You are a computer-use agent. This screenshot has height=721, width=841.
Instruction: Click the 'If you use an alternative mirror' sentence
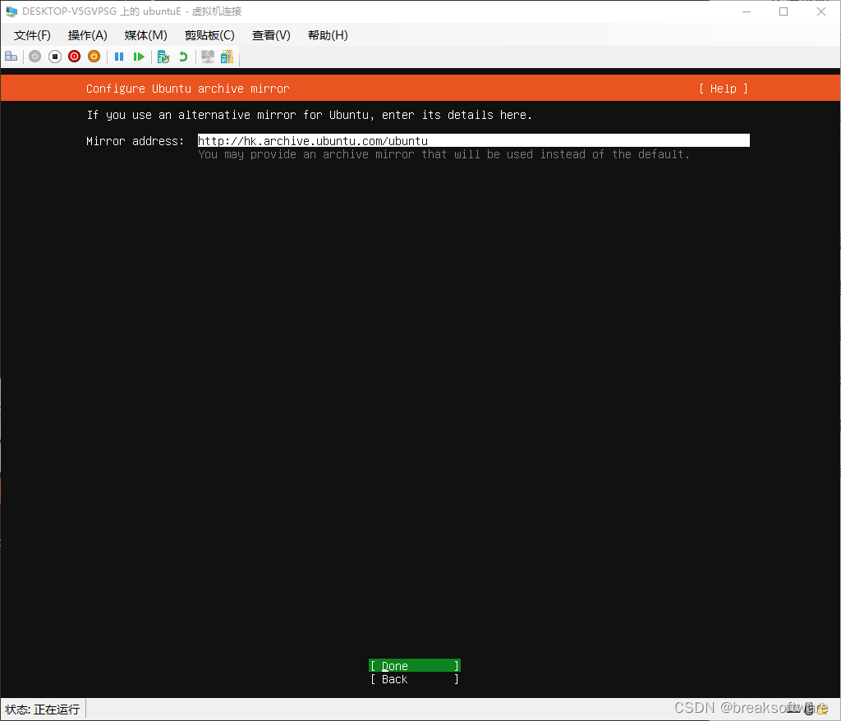tap(309, 115)
